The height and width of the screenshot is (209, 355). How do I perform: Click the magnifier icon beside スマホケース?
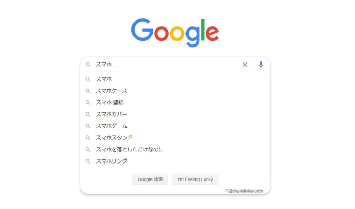tap(88, 91)
